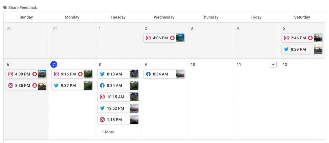Add a post on Friday 11 with plus button
This screenshot has height=143, width=329.
pyautogui.click(x=273, y=64)
